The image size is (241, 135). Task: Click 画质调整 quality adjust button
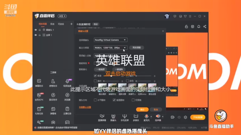click(136, 48)
